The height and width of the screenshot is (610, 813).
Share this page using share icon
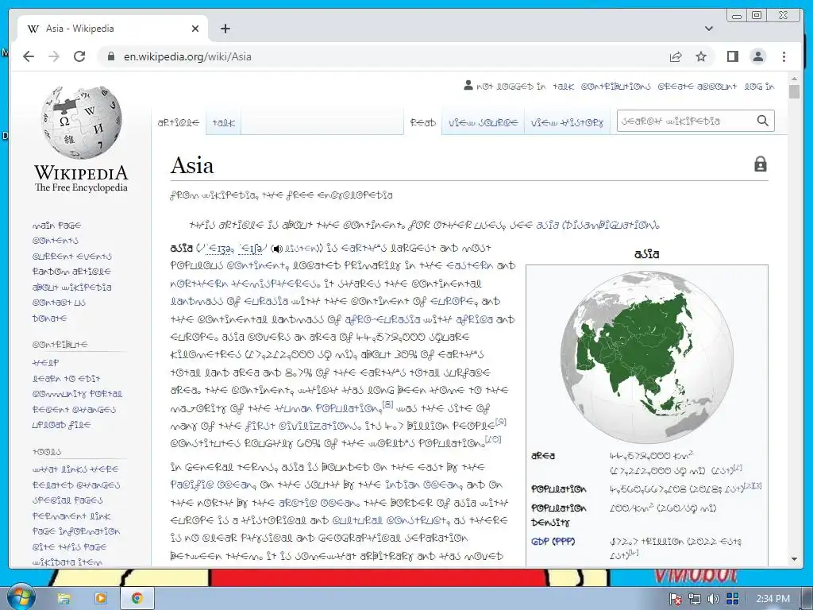coord(676,56)
